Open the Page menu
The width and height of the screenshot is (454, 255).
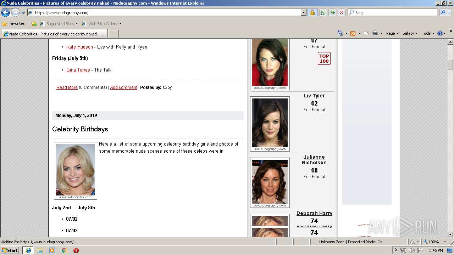coord(392,33)
